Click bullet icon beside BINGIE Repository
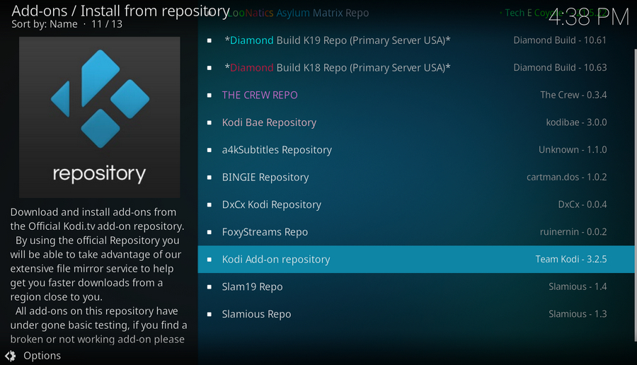This screenshot has width=637, height=365. click(210, 178)
